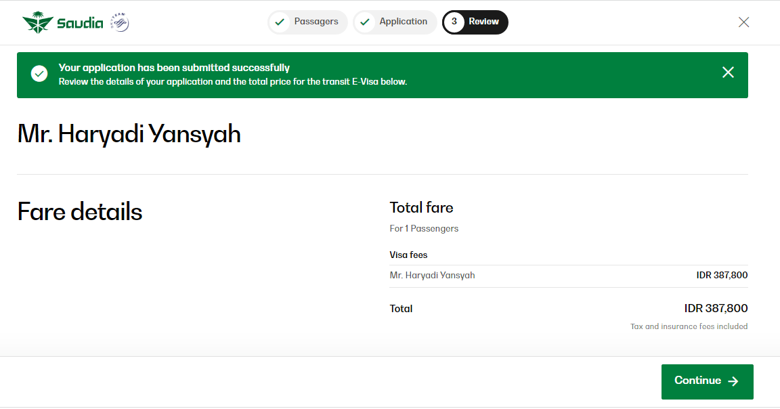This screenshot has width=780, height=409.
Task: Dismiss the green success notification
Action: click(x=728, y=72)
